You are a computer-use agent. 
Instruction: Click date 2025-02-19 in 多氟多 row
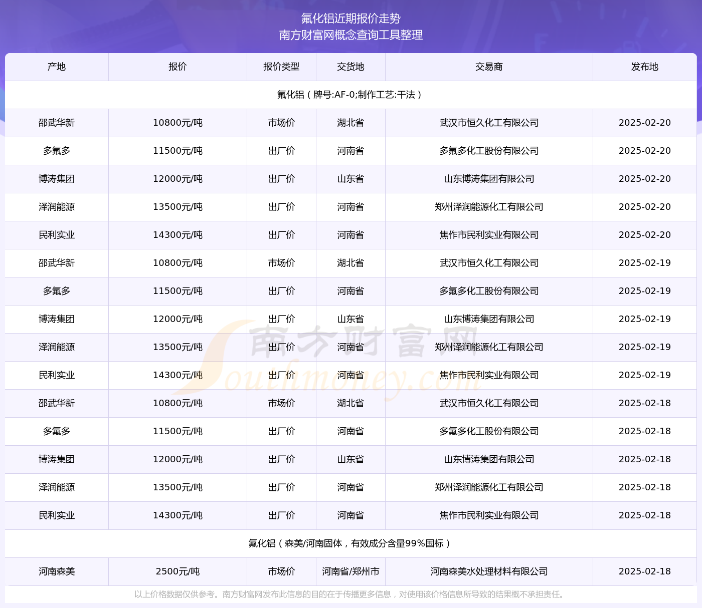pyautogui.click(x=645, y=291)
